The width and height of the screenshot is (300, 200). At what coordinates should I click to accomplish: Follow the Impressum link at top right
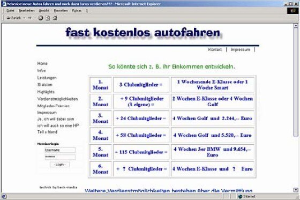coord(240,50)
